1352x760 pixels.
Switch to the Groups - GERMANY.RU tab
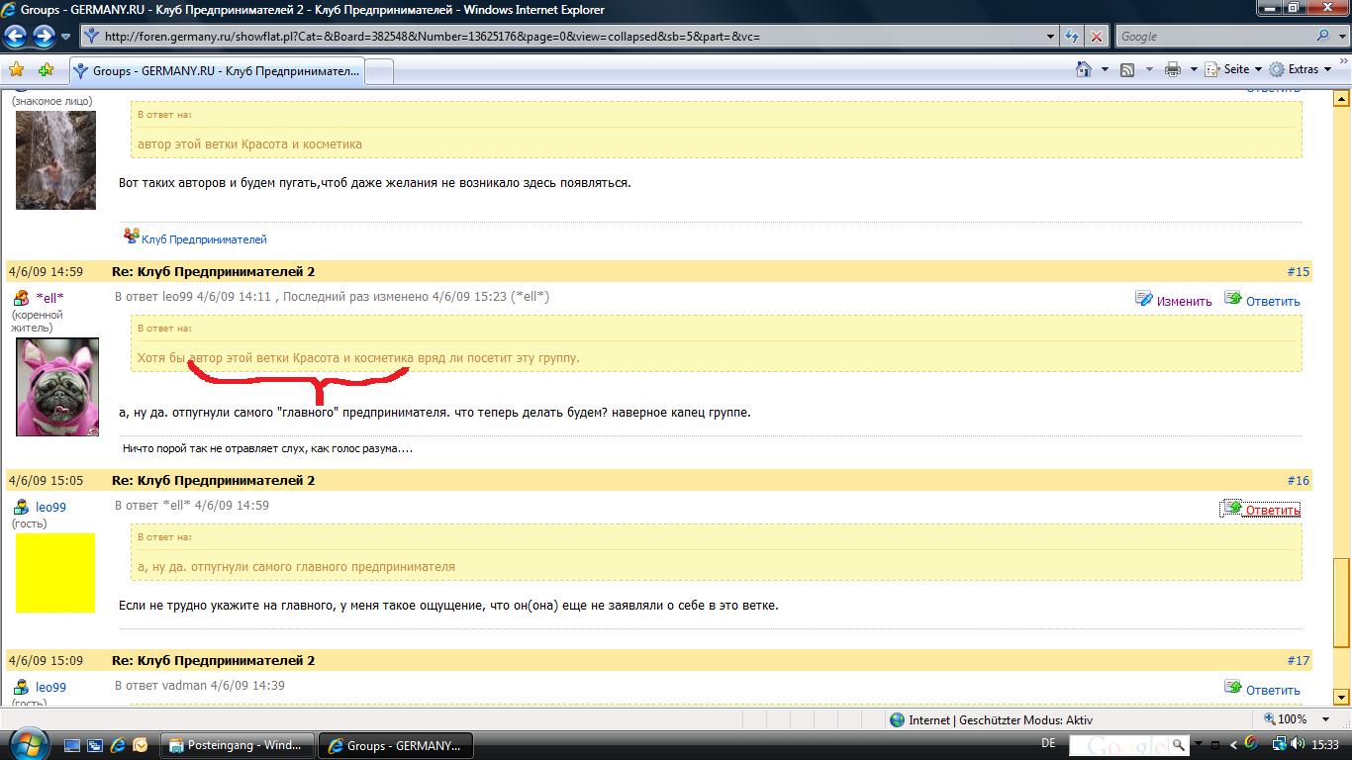218,71
